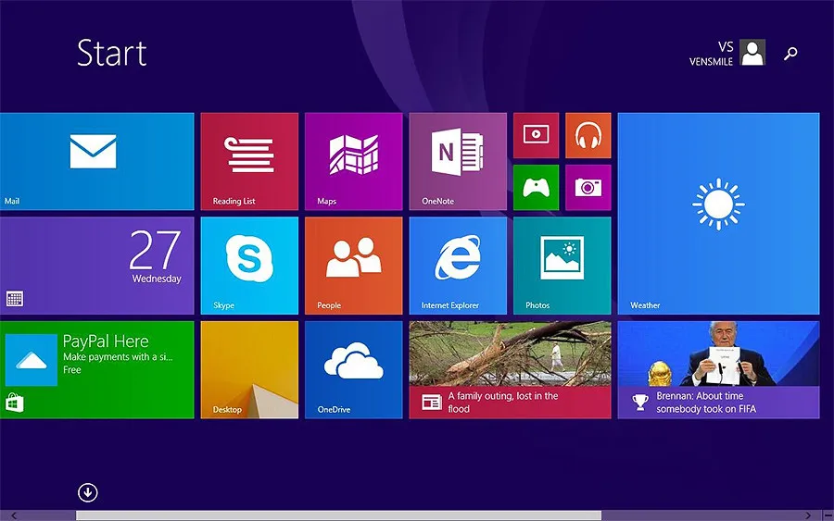Click the user account avatar picture
The height and width of the screenshot is (521, 834).
click(752, 52)
